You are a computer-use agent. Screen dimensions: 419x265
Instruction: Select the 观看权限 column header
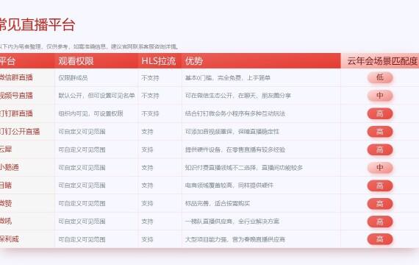[x=76, y=61]
